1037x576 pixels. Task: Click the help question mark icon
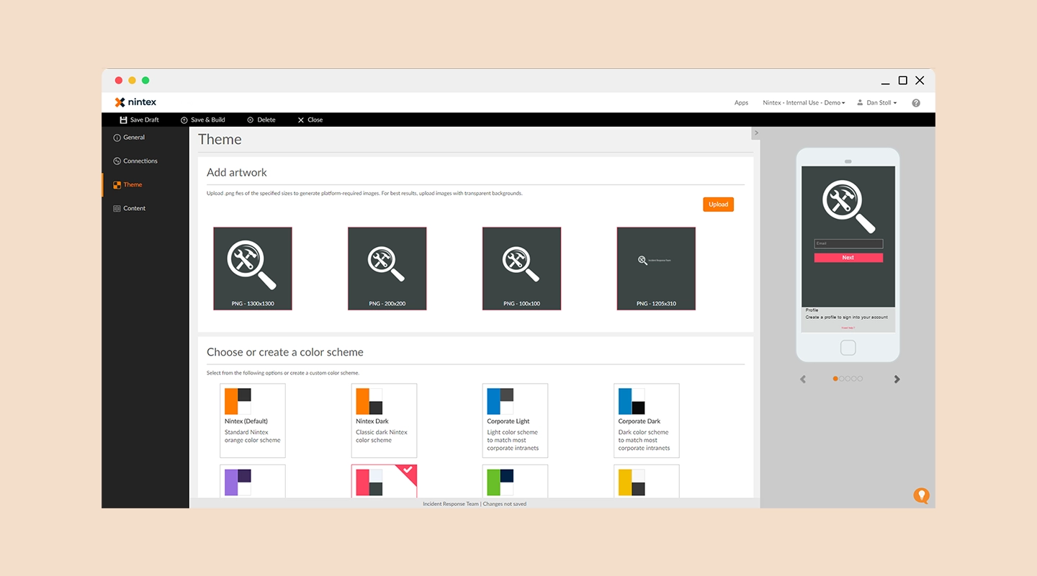tap(916, 103)
